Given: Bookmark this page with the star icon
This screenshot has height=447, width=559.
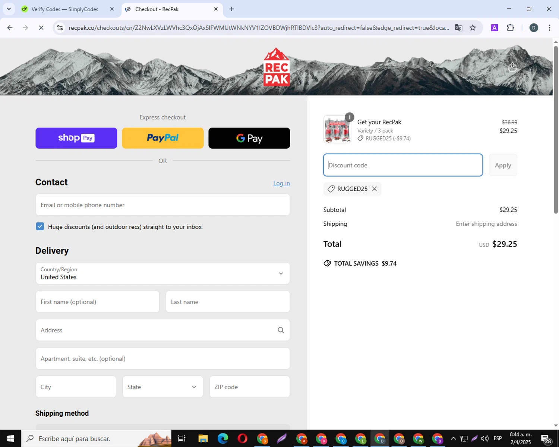Looking at the screenshot, I should click(x=473, y=28).
